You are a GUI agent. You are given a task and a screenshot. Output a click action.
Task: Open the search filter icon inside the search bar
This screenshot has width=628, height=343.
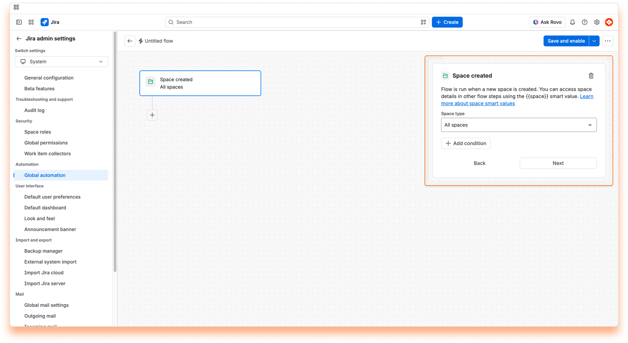(423, 22)
